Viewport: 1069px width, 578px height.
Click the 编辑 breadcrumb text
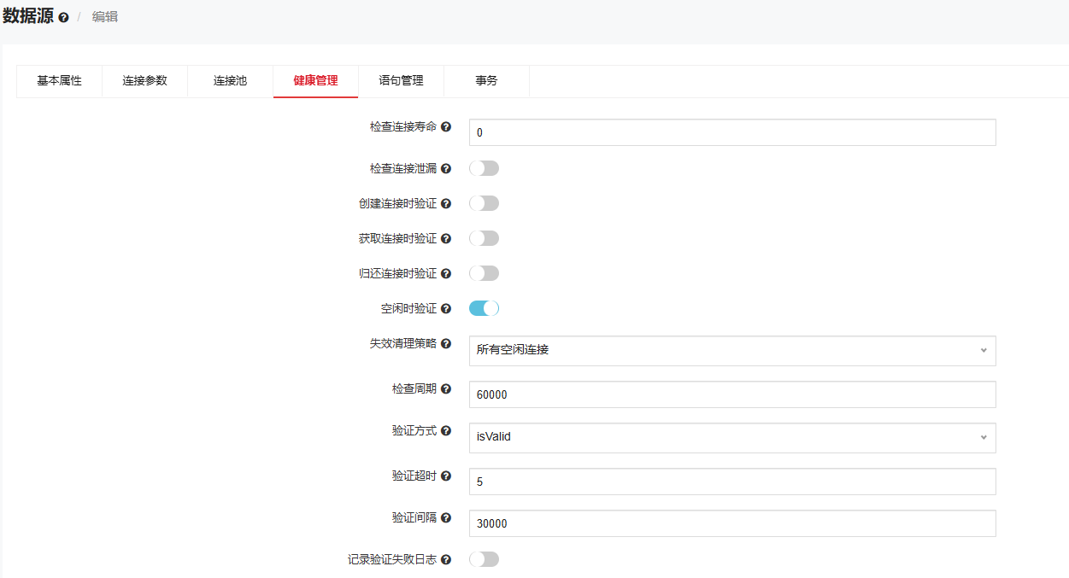tap(105, 17)
